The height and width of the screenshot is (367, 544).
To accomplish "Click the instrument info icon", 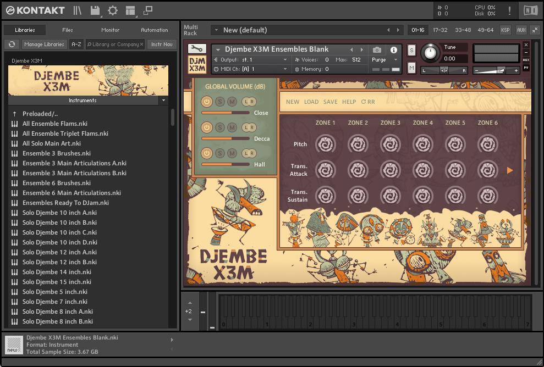I will (393, 49).
